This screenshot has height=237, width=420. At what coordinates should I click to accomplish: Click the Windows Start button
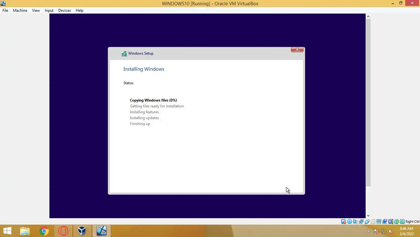[x=7, y=231]
